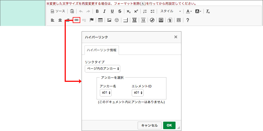This screenshot has height=131, width=263.
Task: Apply superscript formatting
Action: click(136, 11)
